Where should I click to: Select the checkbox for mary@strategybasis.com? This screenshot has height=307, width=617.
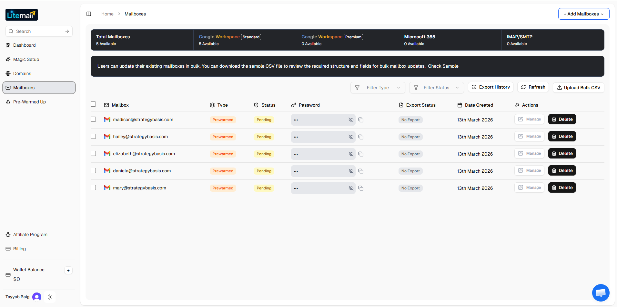(x=93, y=187)
